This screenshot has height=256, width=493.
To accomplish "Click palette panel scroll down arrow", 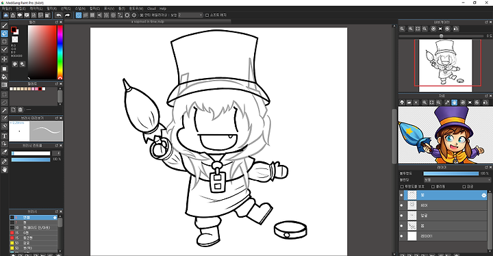I will point(60,104).
